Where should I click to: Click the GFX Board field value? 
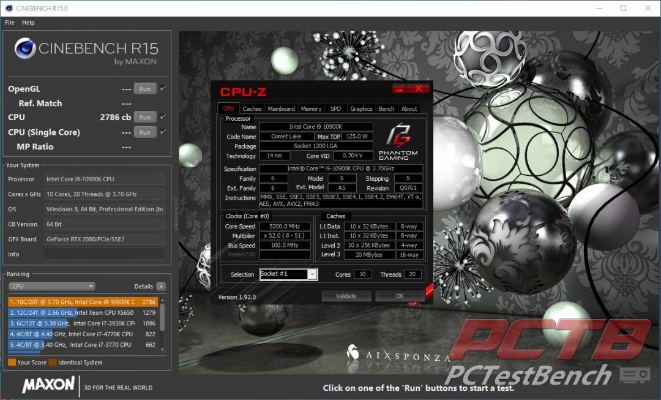tap(105, 239)
